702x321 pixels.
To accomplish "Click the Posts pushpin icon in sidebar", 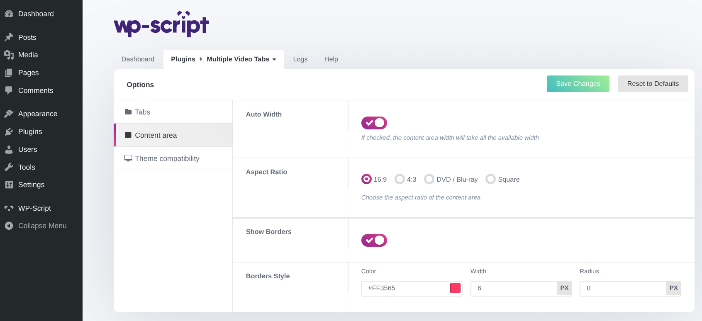I will pos(9,37).
